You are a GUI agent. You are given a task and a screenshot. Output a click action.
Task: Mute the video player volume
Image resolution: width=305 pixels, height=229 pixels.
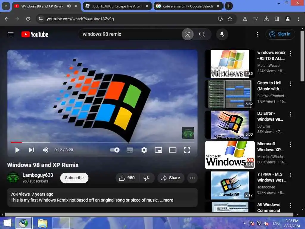(x=46, y=150)
